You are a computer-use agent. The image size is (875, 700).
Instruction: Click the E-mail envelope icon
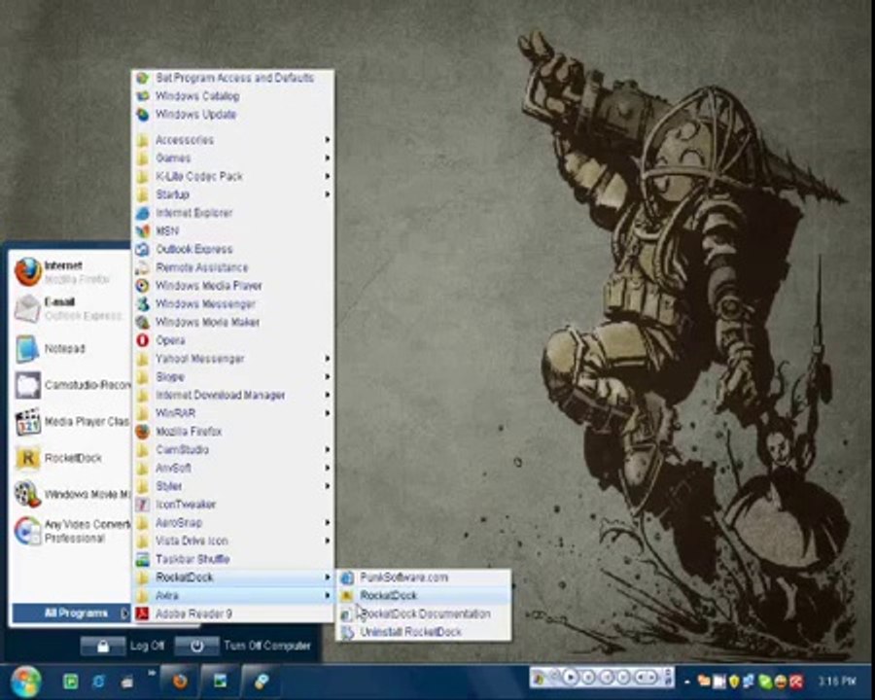coord(27,309)
